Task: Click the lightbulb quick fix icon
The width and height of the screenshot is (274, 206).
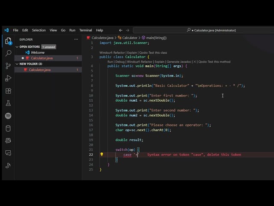Action: click(x=101, y=154)
